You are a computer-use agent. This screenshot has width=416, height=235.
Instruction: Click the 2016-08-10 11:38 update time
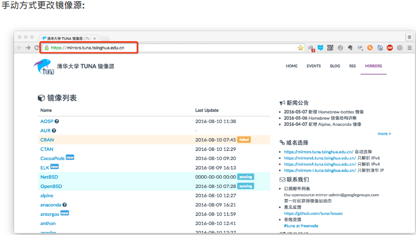point(215,121)
